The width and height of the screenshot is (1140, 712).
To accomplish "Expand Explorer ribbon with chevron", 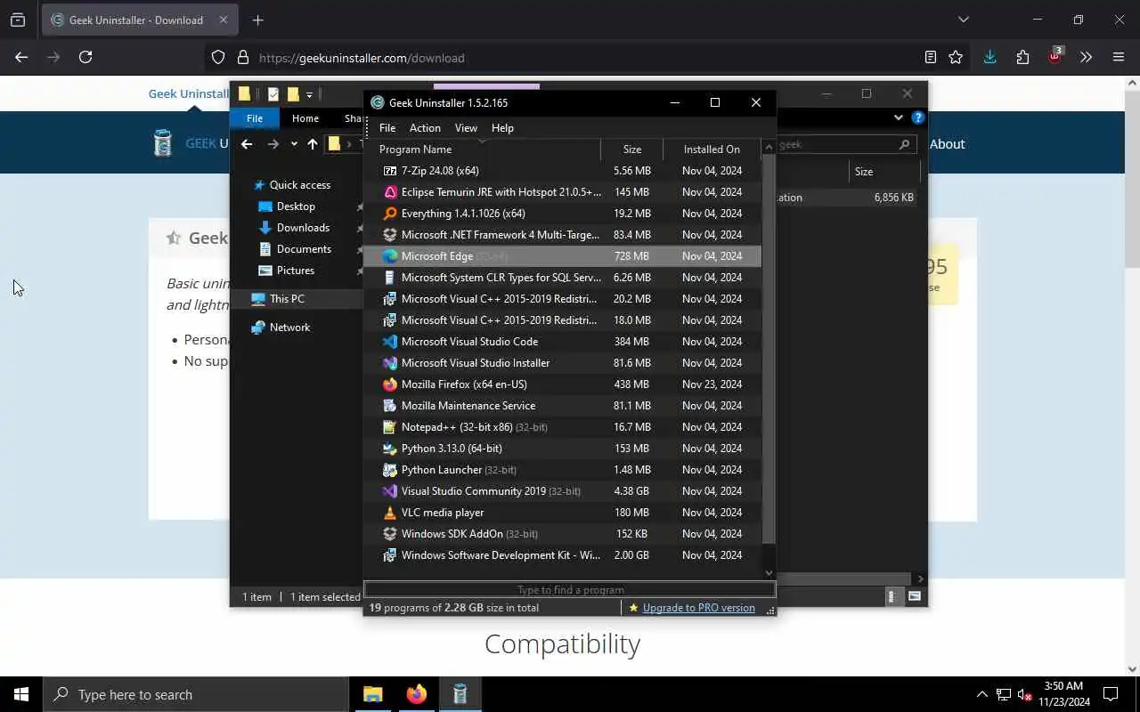I will [898, 117].
